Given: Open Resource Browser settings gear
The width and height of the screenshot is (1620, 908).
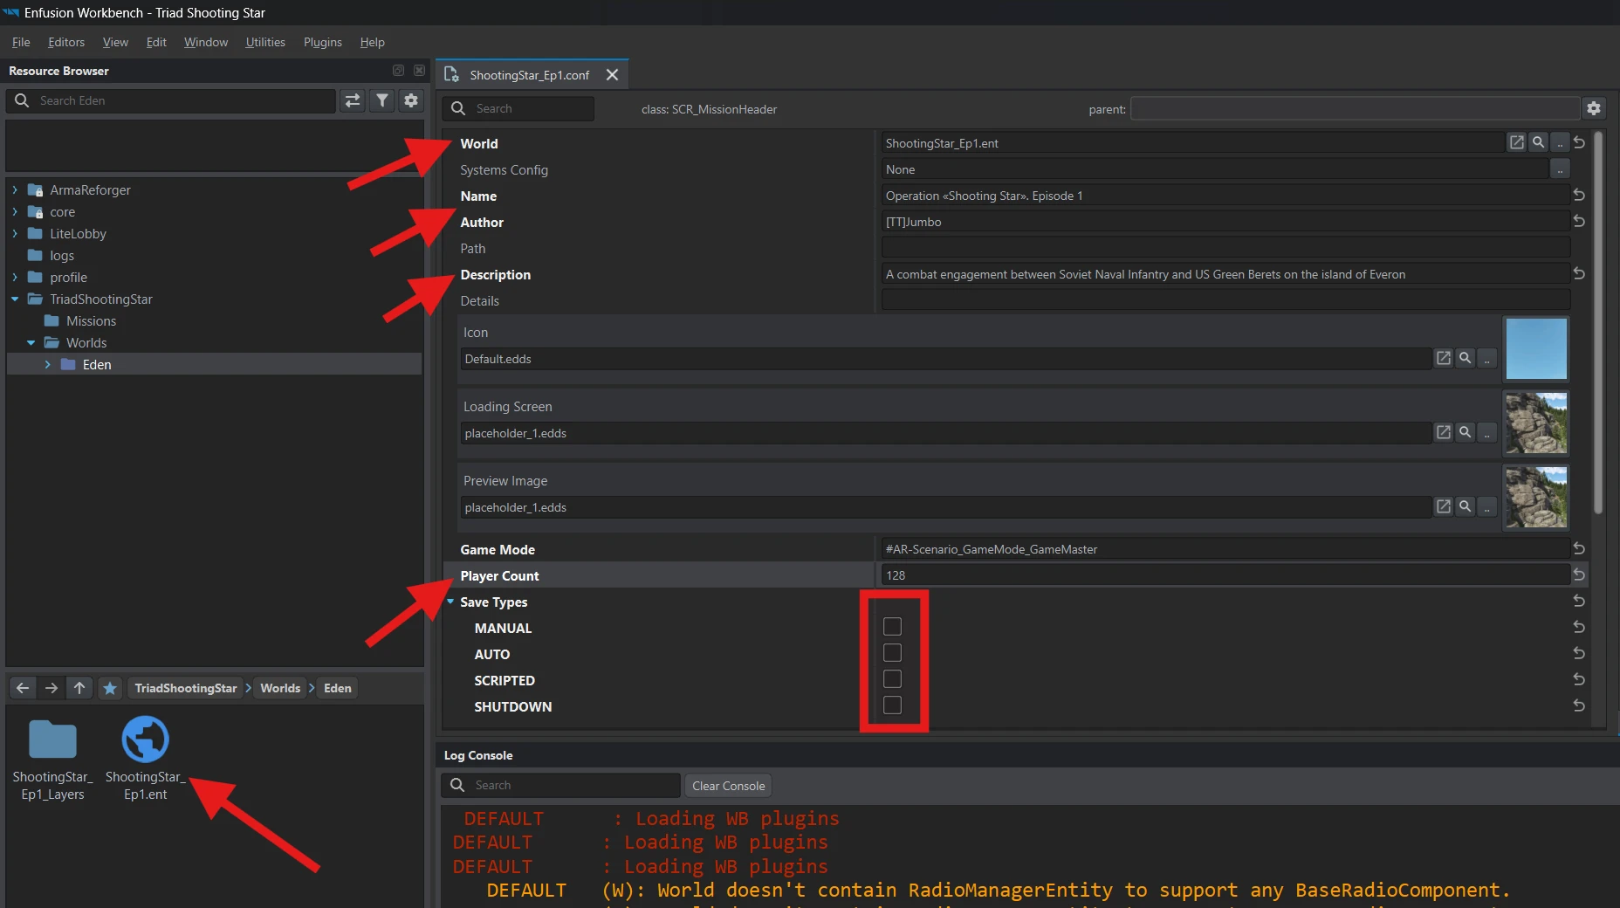Looking at the screenshot, I should [411, 100].
